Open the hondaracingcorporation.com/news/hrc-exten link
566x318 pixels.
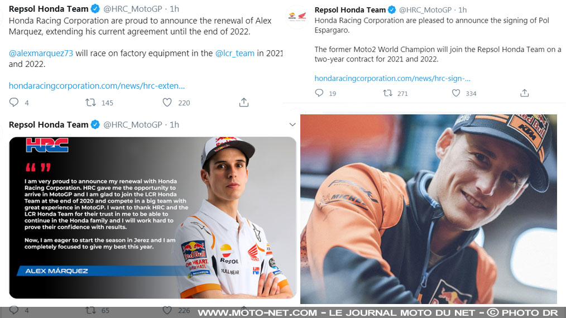pyautogui.click(x=97, y=86)
